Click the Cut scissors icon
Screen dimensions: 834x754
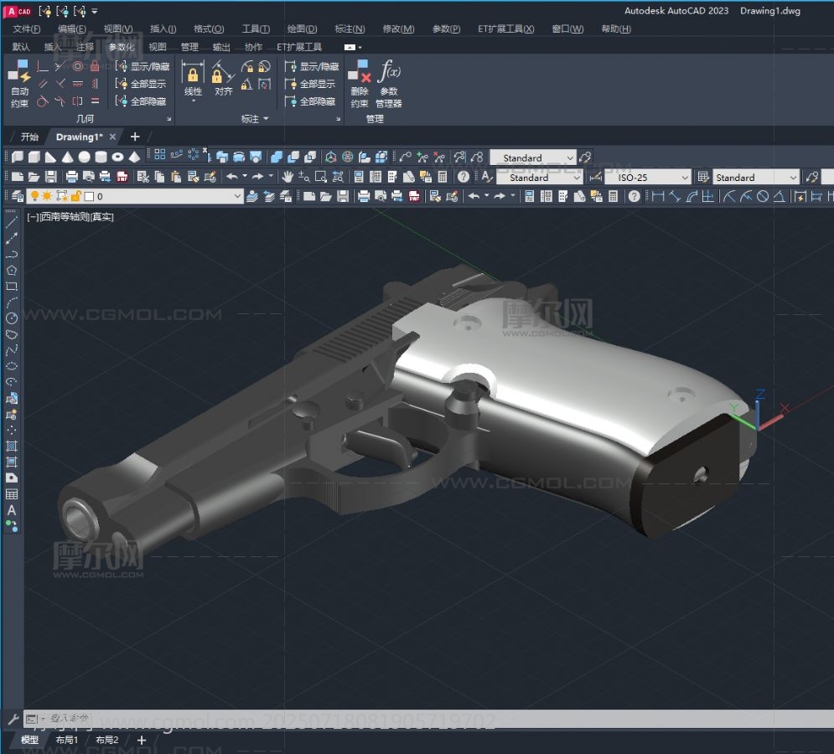click(x=143, y=177)
